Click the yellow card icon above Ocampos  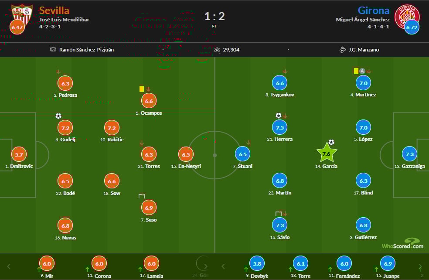point(142,89)
